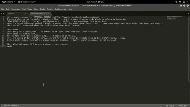Click the minimap preview
This screenshot has height=107, width=190.
[x=177, y=18]
